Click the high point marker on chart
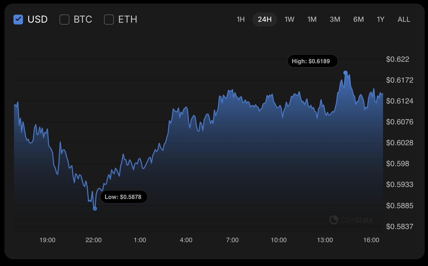The width and height of the screenshot is (428, 266). point(346,72)
